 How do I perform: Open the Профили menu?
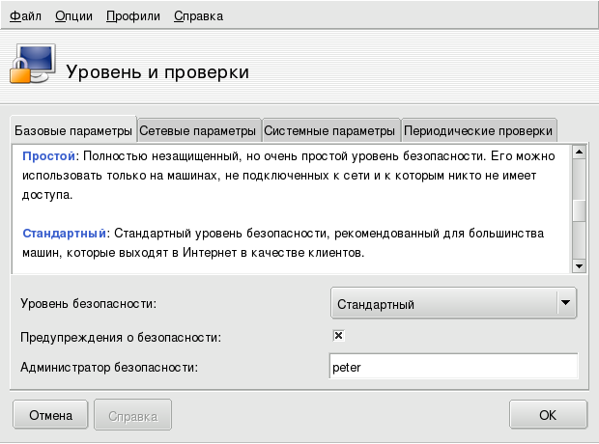[x=134, y=16]
